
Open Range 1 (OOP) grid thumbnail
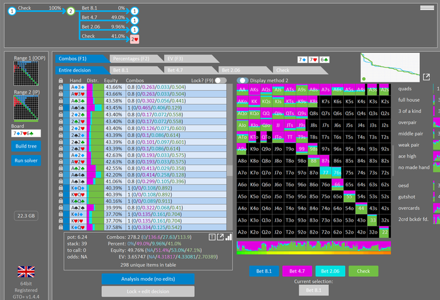point(26,73)
